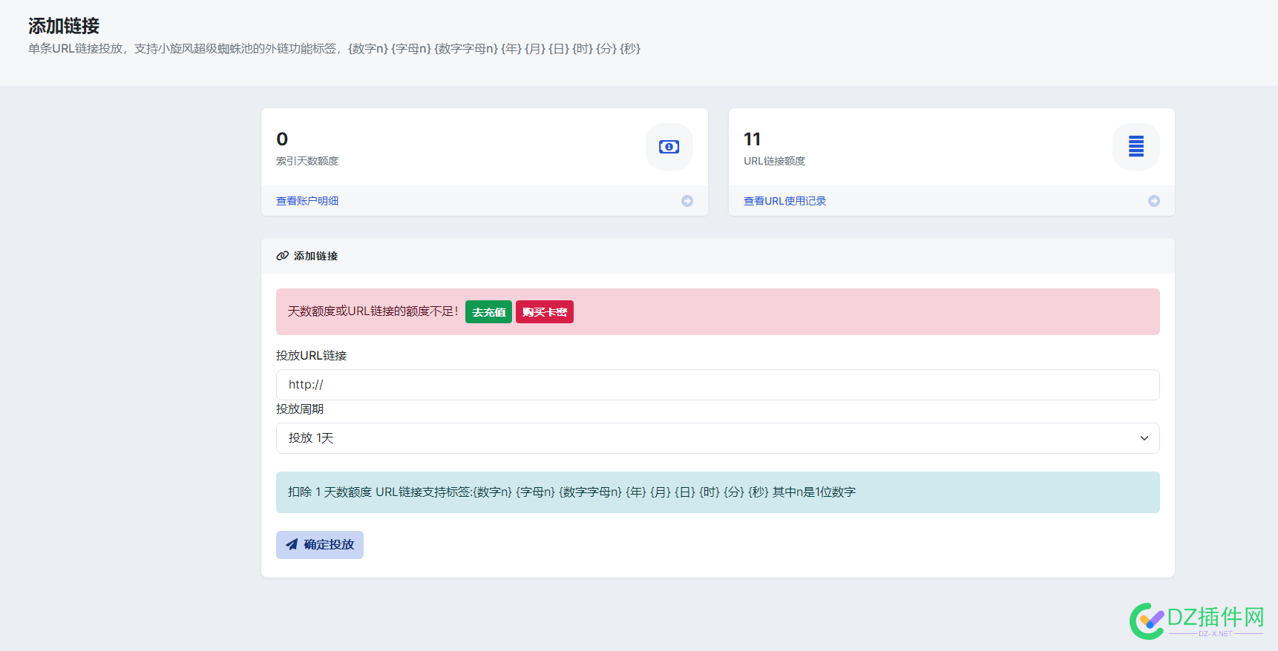Open the 查看URL使用记录 link
Image resolution: width=1278 pixels, height=651 pixels.
784,201
